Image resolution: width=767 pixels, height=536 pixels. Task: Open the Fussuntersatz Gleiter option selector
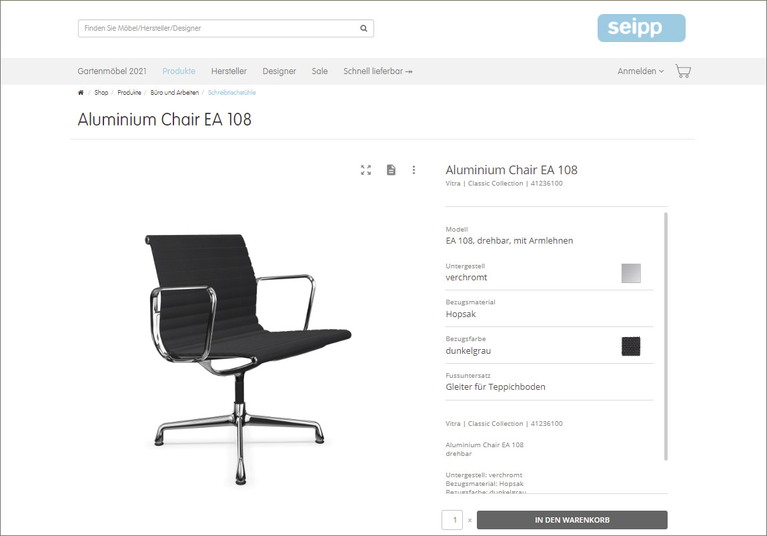click(x=550, y=382)
